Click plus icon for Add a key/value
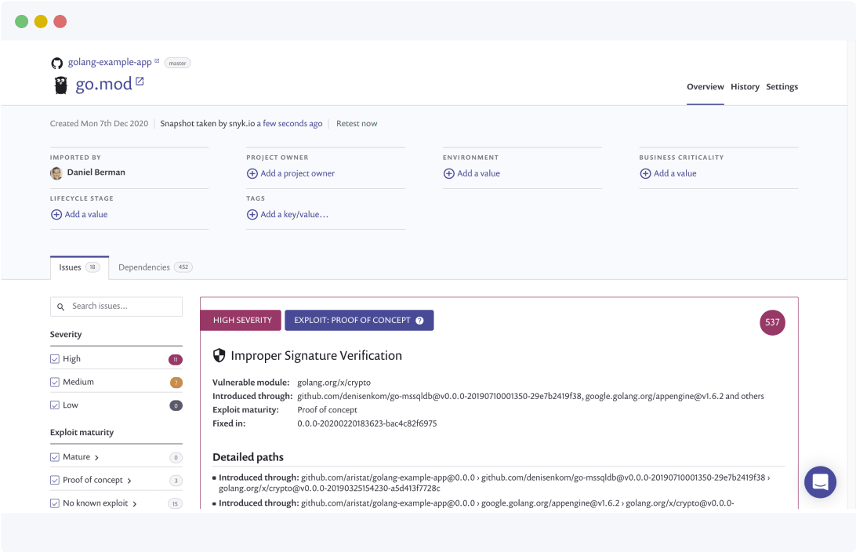This screenshot has height=552, width=856. coord(252,215)
